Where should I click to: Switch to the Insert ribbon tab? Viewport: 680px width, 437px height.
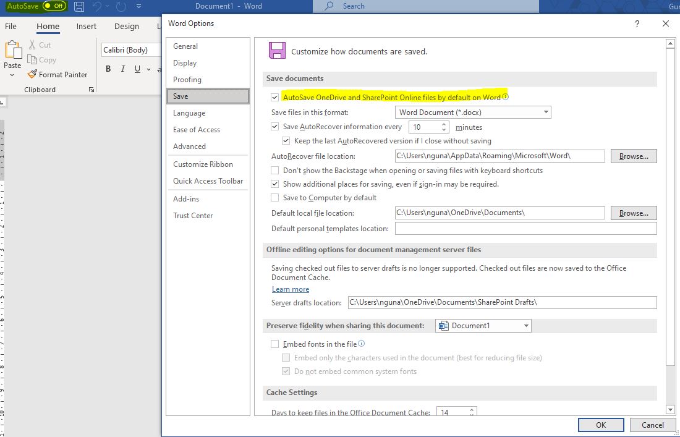(x=86, y=27)
